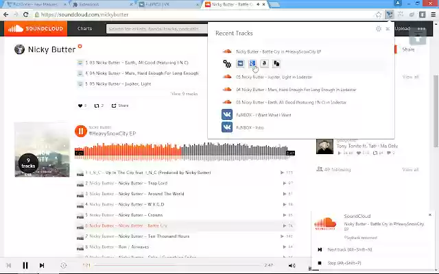Close the SoundCloud desktop notification
Viewport: 439px width, 274px height.
(x=430, y=214)
